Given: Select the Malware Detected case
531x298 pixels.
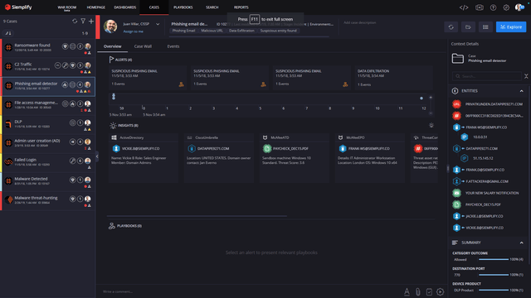Looking at the screenshot, I should tap(48, 181).
